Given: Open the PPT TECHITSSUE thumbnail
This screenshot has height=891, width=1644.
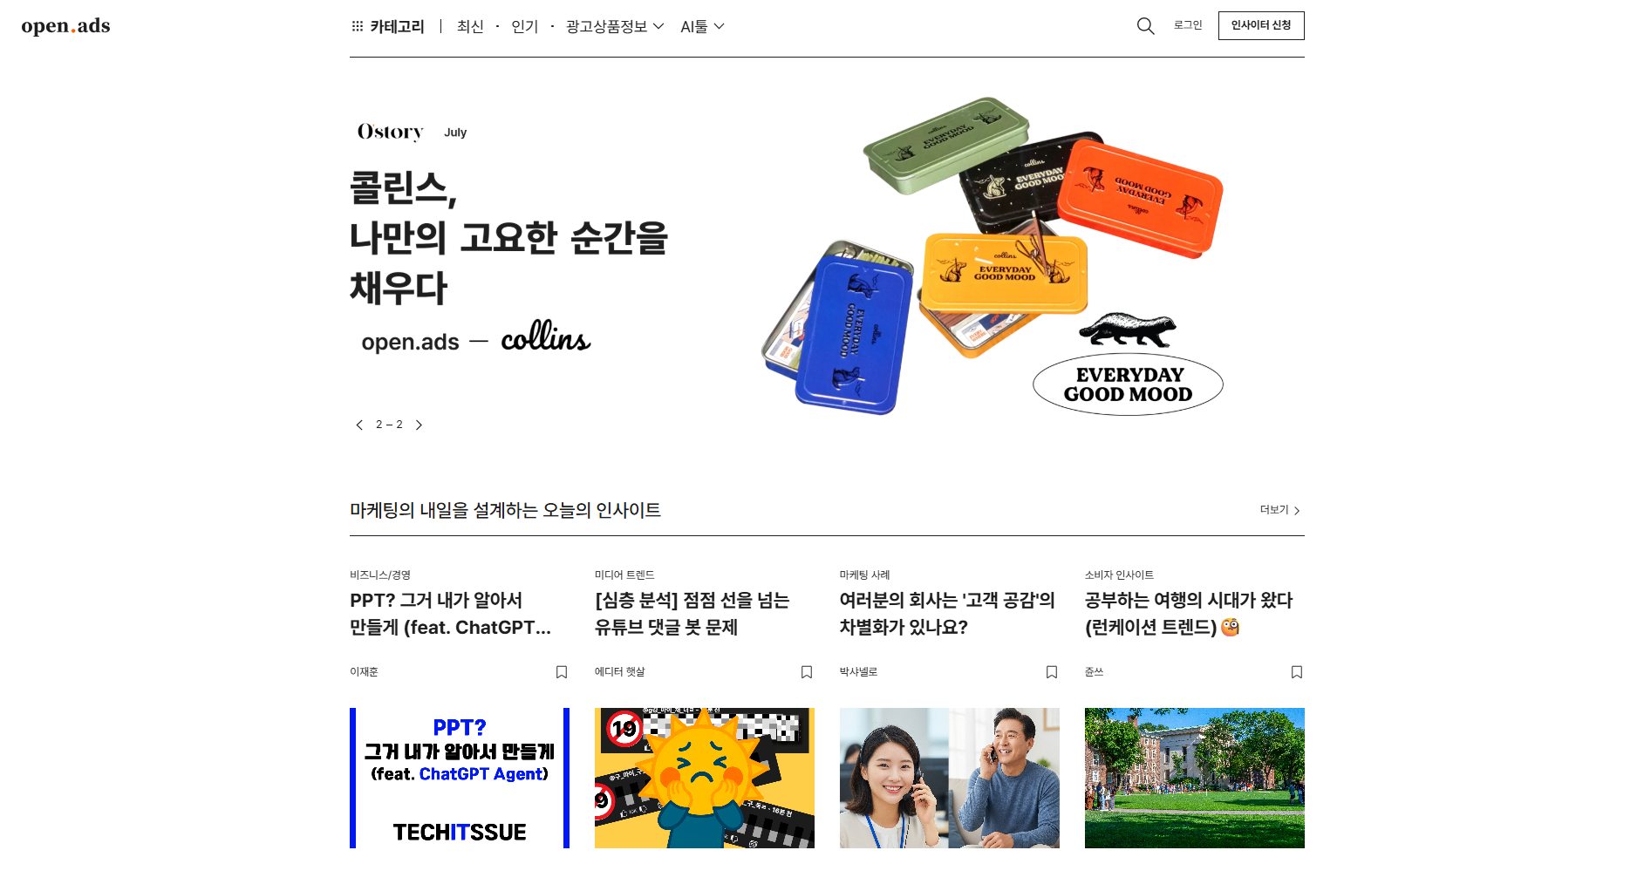Looking at the screenshot, I should [x=460, y=778].
